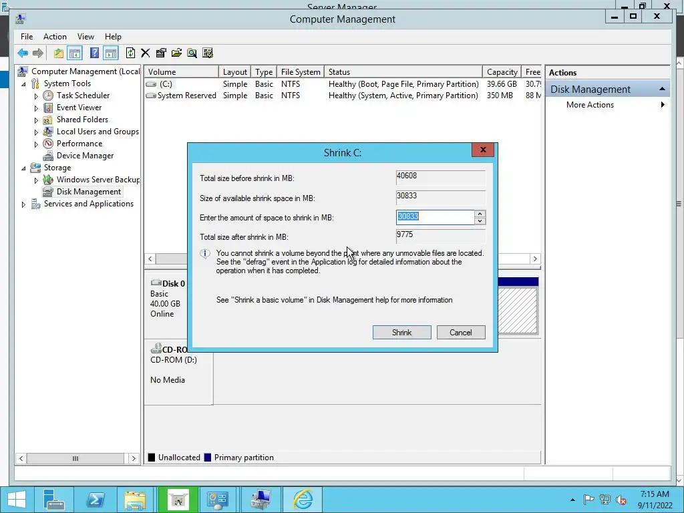The height and width of the screenshot is (513, 684).
Task: Click the Back arrow toolbar icon
Action: [23, 53]
